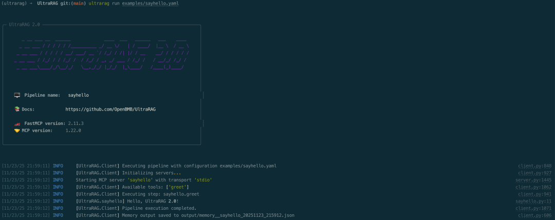Open the sayhello.py:11 source reference
This screenshot has width=555, height=220.
coord(533,201)
